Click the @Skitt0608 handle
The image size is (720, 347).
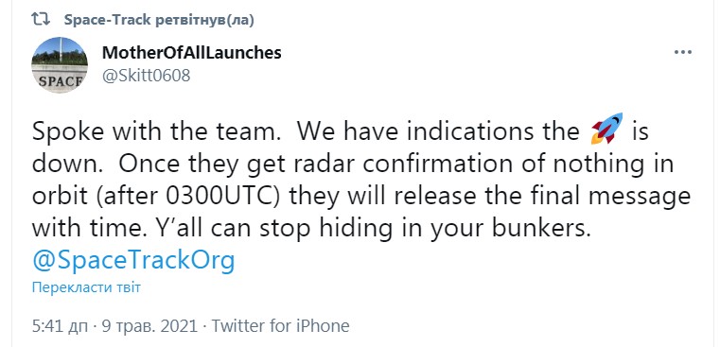[146, 76]
